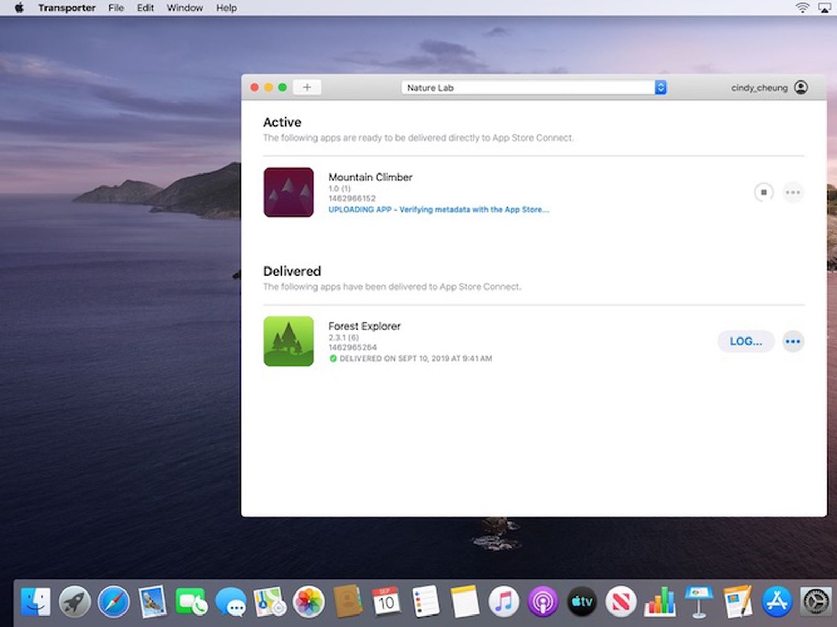Open Podcasts from the Dock
The image size is (837, 627).
coord(543,601)
